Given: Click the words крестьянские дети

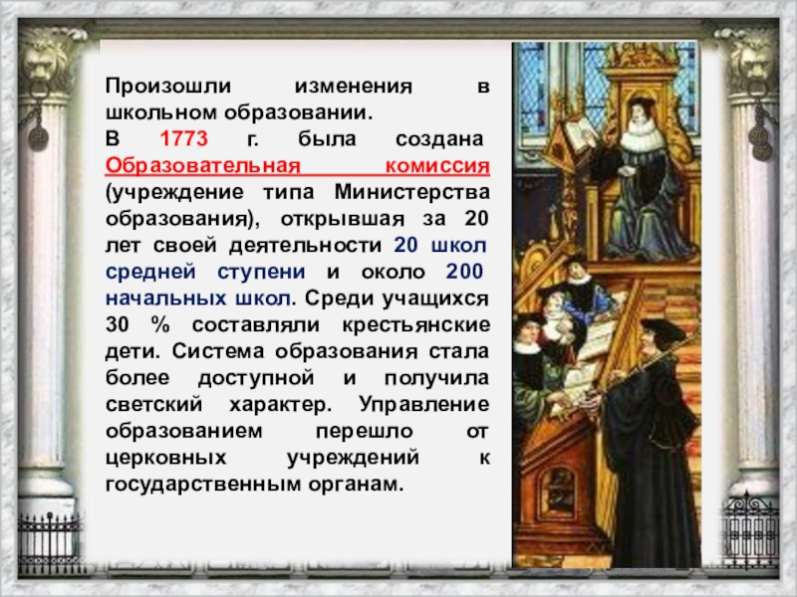Looking at the screenshot, I should 298,338.
